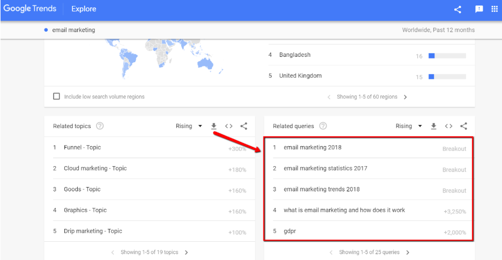Download Related queries data as CSV
Screen dimensions: 502x260
(433, 126)
